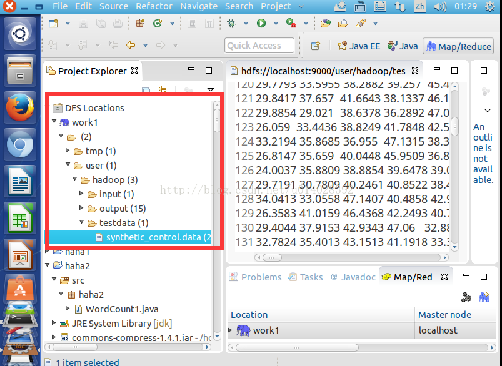Switch to the Javadoc tab
The width and height of the screenshot is (502, 366).
point(353,277)
